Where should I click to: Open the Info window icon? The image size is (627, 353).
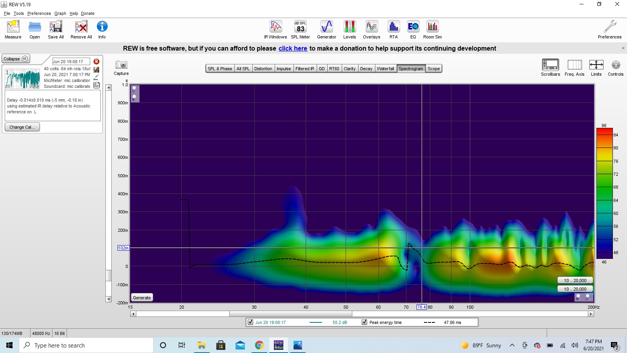pyautogui.click(x=102, y=27)
